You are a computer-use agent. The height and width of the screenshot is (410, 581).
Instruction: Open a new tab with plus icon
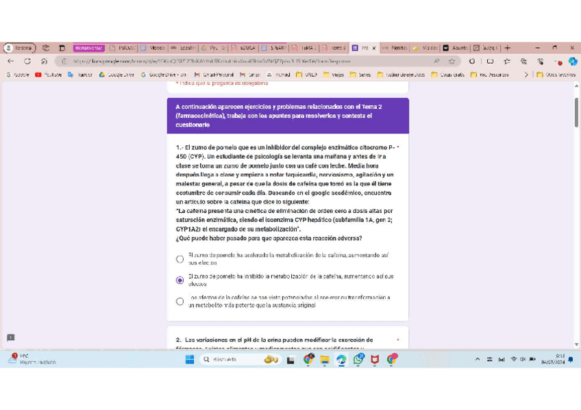pos(507,49)
